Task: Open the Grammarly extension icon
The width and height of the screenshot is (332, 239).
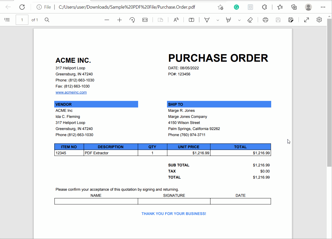Action: pyautogui.click(x=236, y=7)
